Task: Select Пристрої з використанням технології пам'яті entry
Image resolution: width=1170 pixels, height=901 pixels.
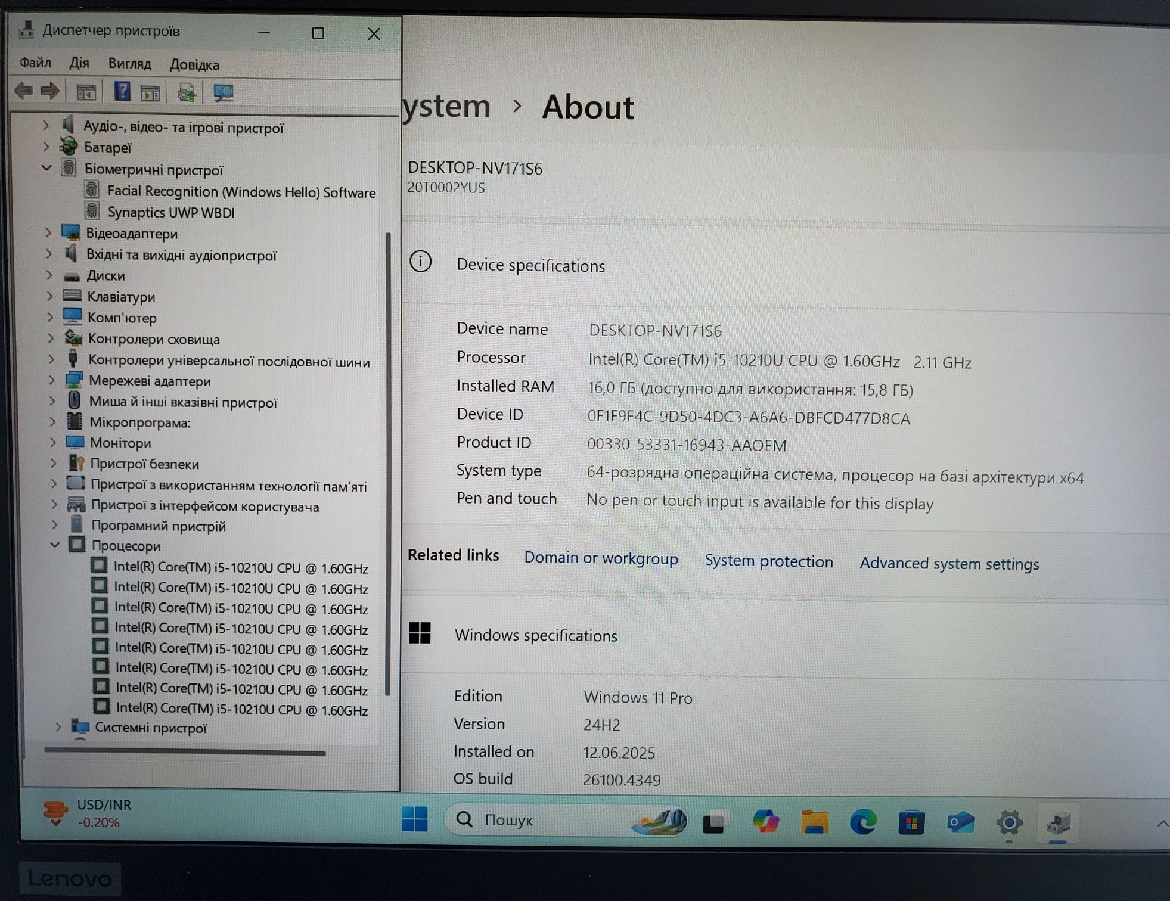Action: point(229,486)
